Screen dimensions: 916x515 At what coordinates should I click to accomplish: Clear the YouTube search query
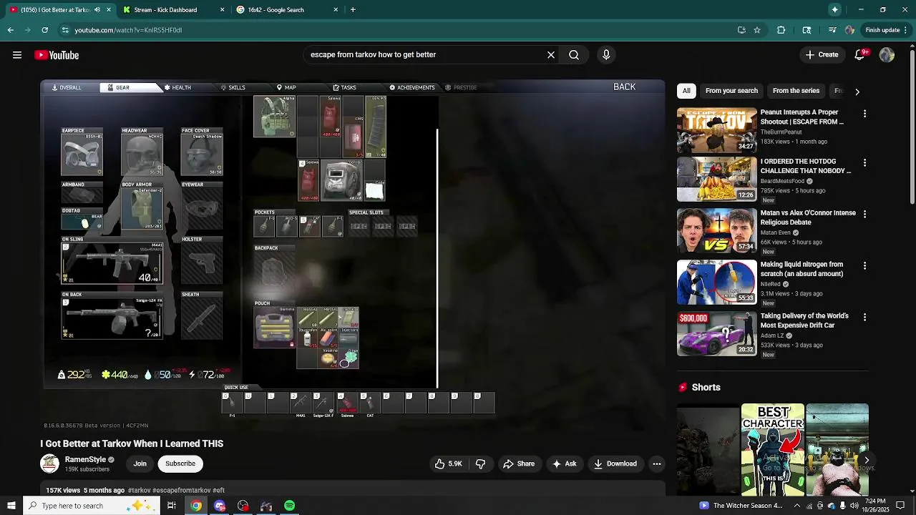551,54
